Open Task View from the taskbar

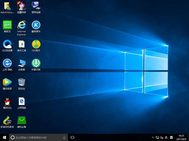pyautogui.click(x=72, y=137)
